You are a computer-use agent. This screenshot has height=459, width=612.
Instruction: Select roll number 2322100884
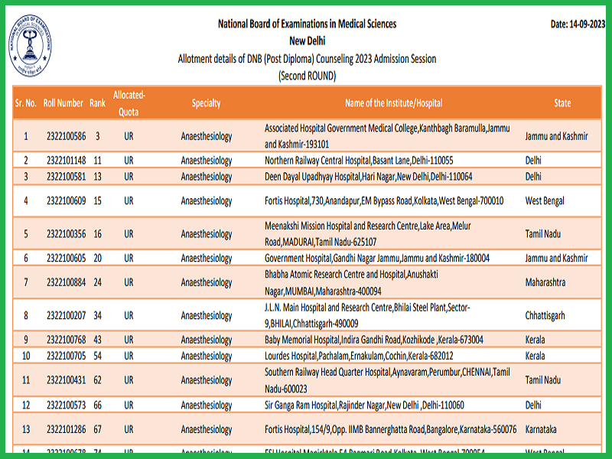coord(67,282)
